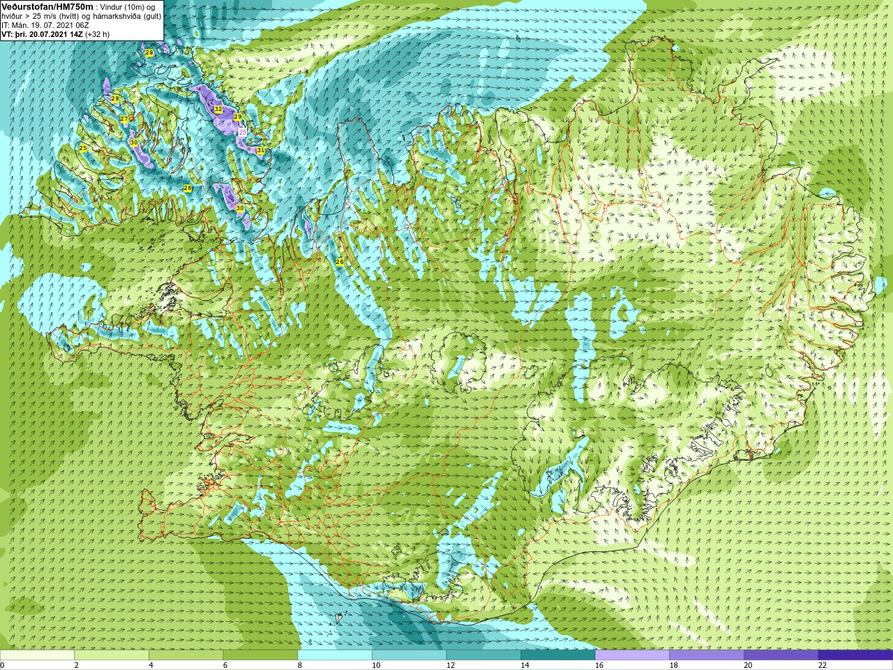
Task: Click the legend scale number 0
Action: [x=2, y=665]
